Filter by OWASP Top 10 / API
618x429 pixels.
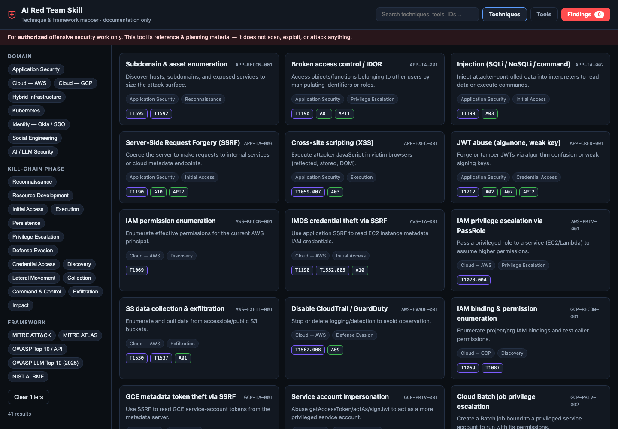[37, 349]
